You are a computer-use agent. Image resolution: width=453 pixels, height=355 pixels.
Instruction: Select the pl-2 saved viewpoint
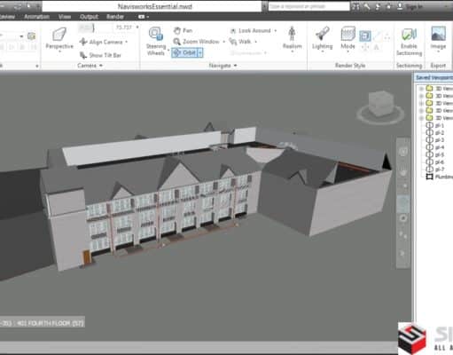click(x=434, y=133)
